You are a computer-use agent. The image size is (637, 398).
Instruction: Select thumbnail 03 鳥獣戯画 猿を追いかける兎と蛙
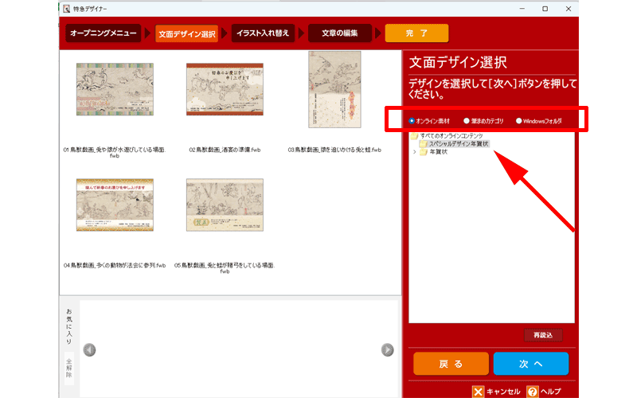(334, 89)
